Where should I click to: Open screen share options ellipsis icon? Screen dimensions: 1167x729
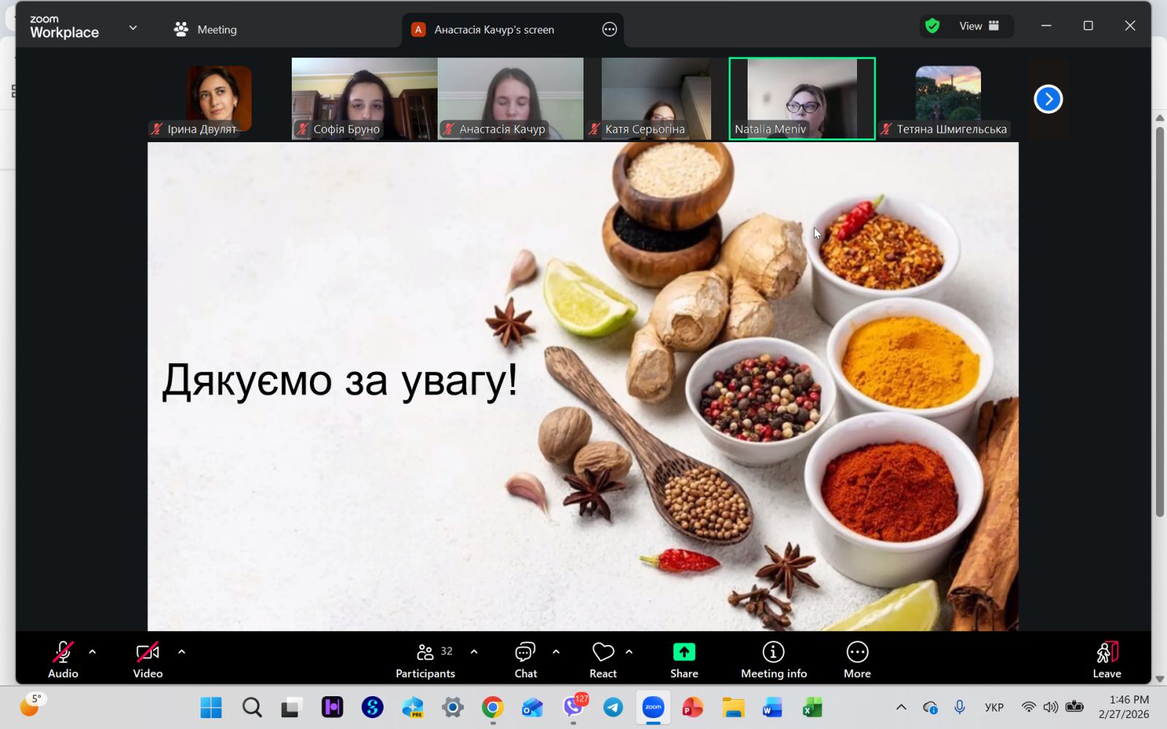(x=610, y=30)
